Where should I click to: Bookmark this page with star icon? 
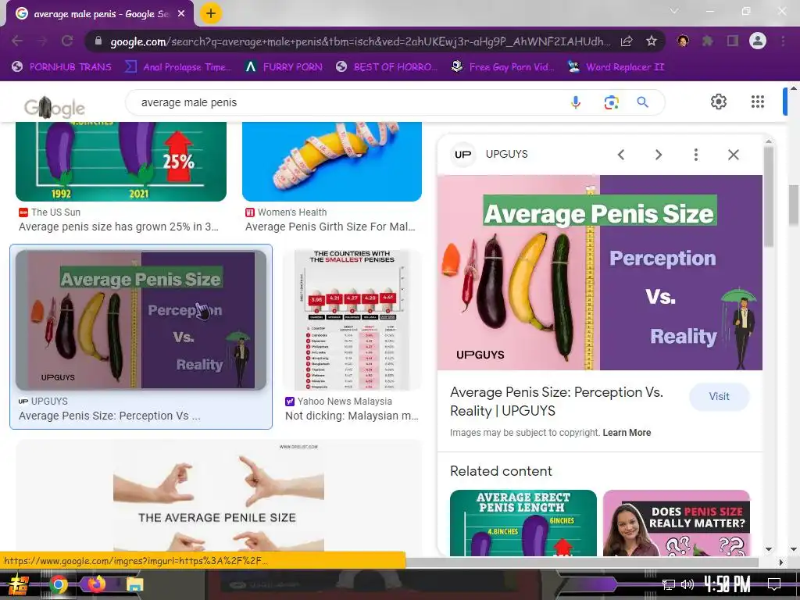[x=651, y=41]
